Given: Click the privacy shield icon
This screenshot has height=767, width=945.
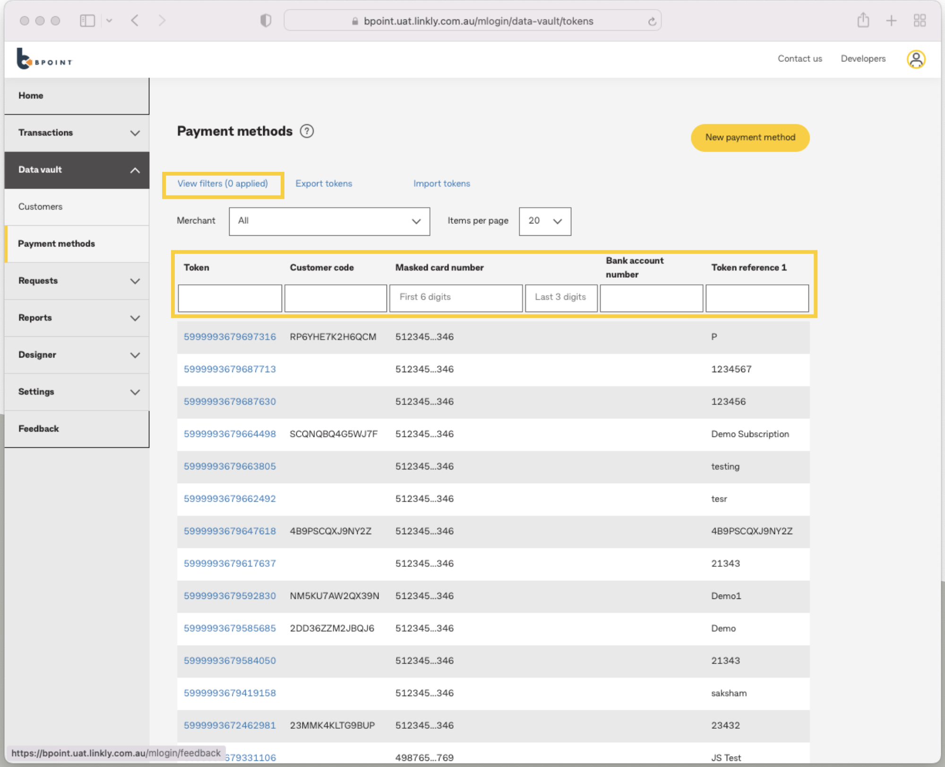Looking at the screenshot, I should pyautogui.click(x=266, y=20).
